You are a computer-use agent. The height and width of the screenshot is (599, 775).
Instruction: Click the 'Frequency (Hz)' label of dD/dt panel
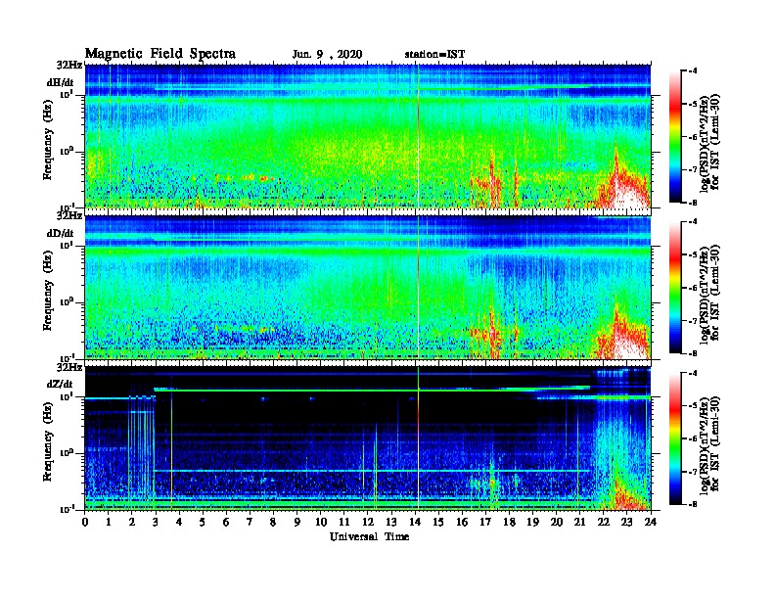click(x=47, y=291)
